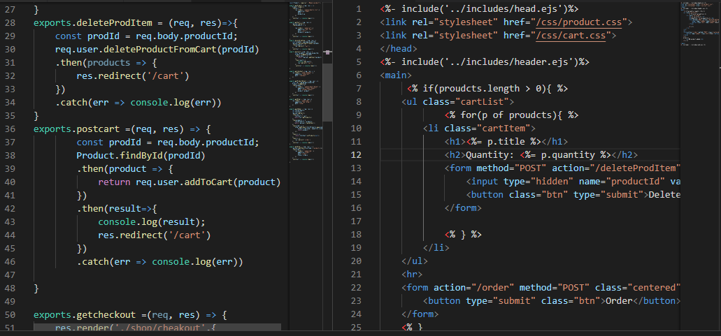Click res.render('./shop/cheakout' line
This screenshot has height=336, width=721.
[135, 328]
